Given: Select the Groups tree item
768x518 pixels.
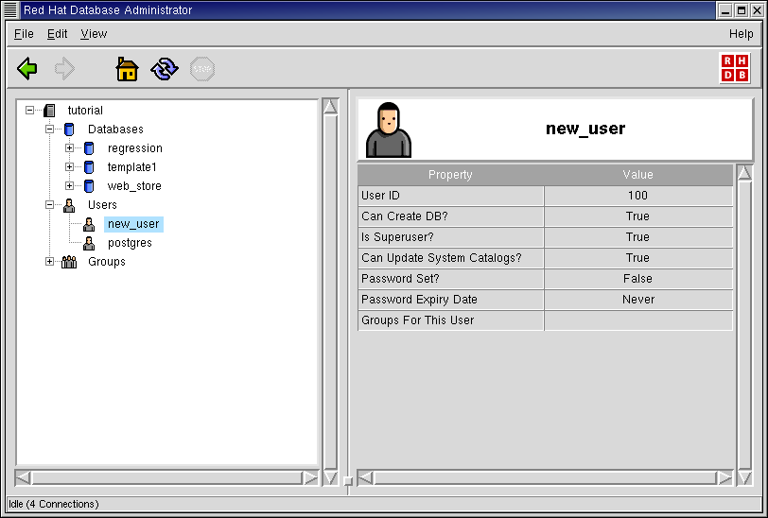Looking at the screenshot, I should coord(107,262).
